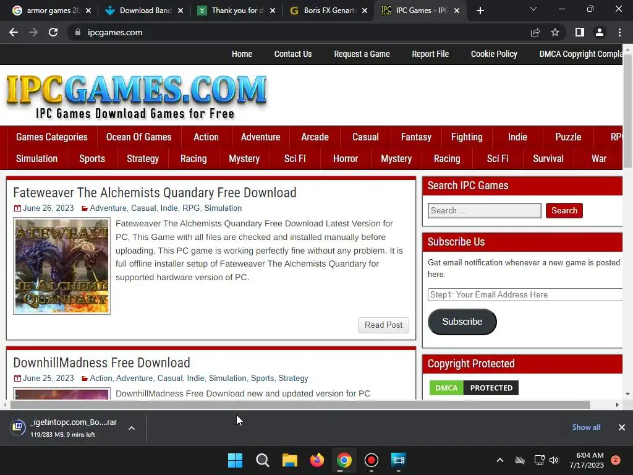Click the ipcgames.com address bar
The width and height of the screenshot is (633, 475).
pos(299,32)
